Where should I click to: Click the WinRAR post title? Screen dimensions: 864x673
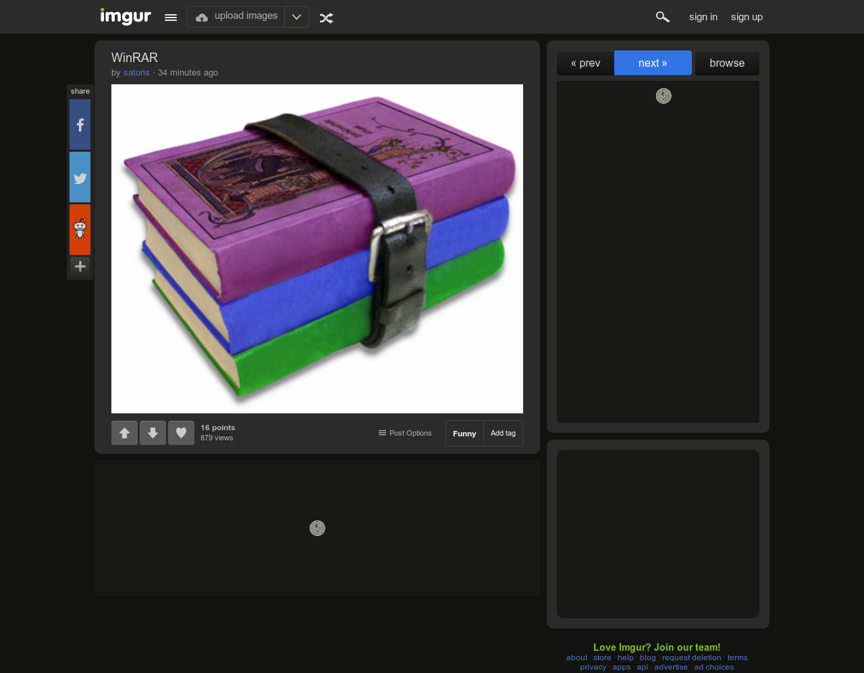point(135,58)
